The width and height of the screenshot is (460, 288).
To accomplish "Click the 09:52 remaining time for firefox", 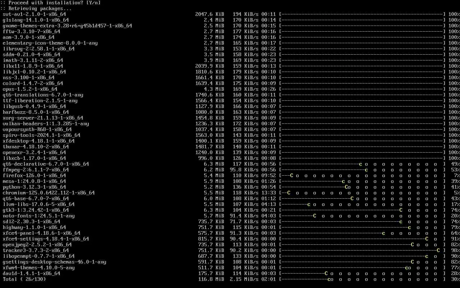I will click(269, 176).
